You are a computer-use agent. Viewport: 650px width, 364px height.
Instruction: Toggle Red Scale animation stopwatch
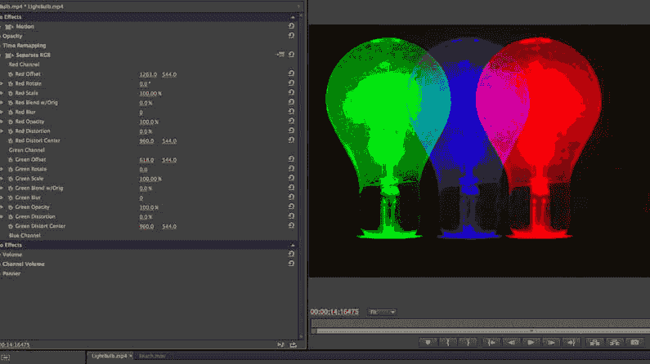(11, 93)
